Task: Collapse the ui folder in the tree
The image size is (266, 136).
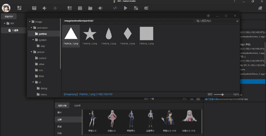Action: pos(33,82)
